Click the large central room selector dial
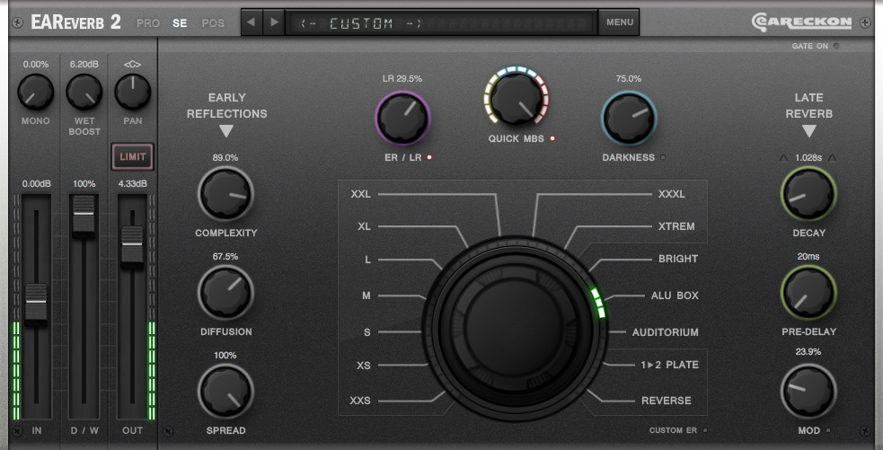The height and width of the screenshot is (450, 883). 514,329
